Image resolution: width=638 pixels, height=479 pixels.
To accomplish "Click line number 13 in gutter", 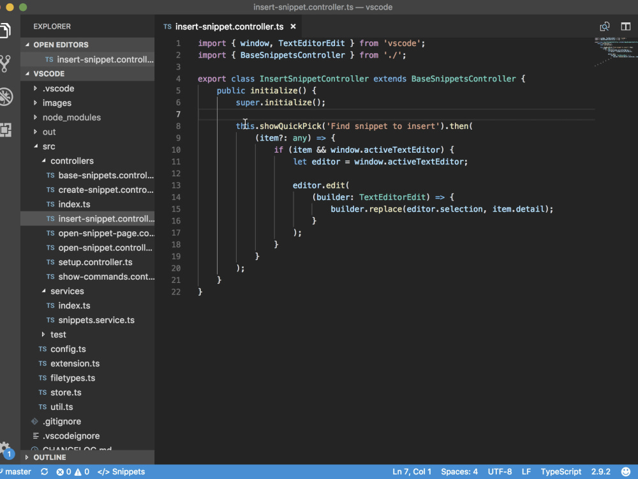I will [176, 185].
